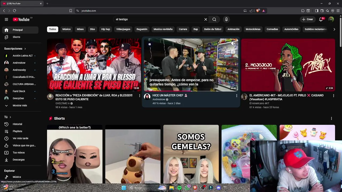Click the Crear button
Image resolution: width=342 pixels, height=192 pixels.
tap(307, 19)
